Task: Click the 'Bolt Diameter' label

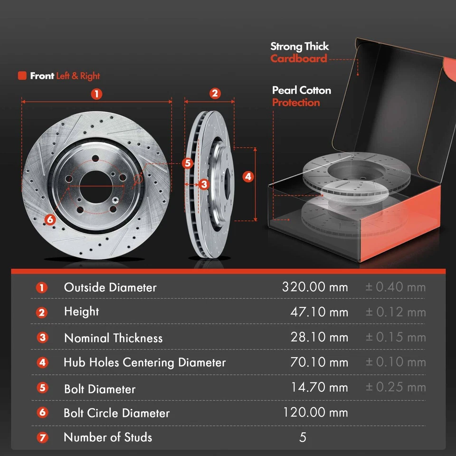Action: tap(100, 389)
